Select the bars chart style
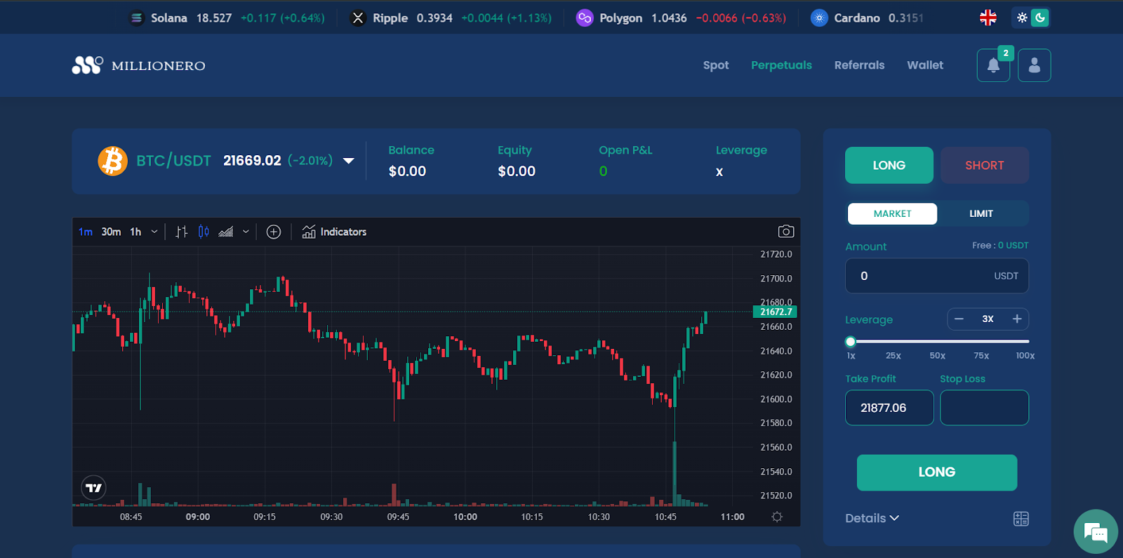The width and height of the screenshot is (1123, 558). point(182,232)
